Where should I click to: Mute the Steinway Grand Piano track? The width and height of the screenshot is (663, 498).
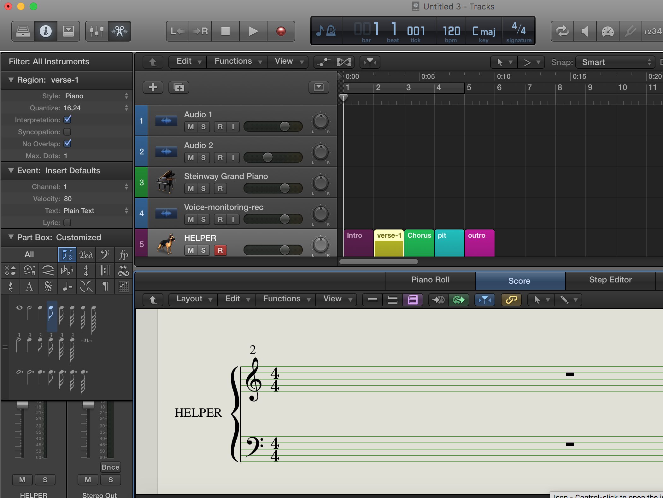pos(191,188)
